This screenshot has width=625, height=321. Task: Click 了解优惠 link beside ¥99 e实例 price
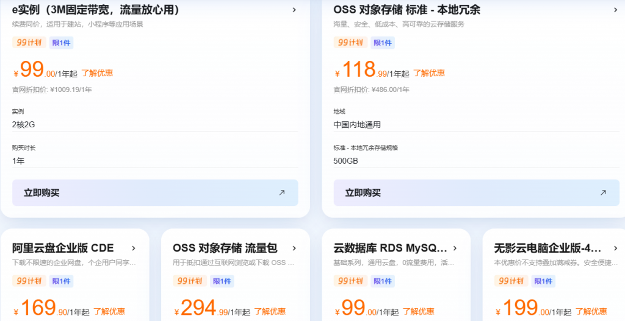(97, 73)
